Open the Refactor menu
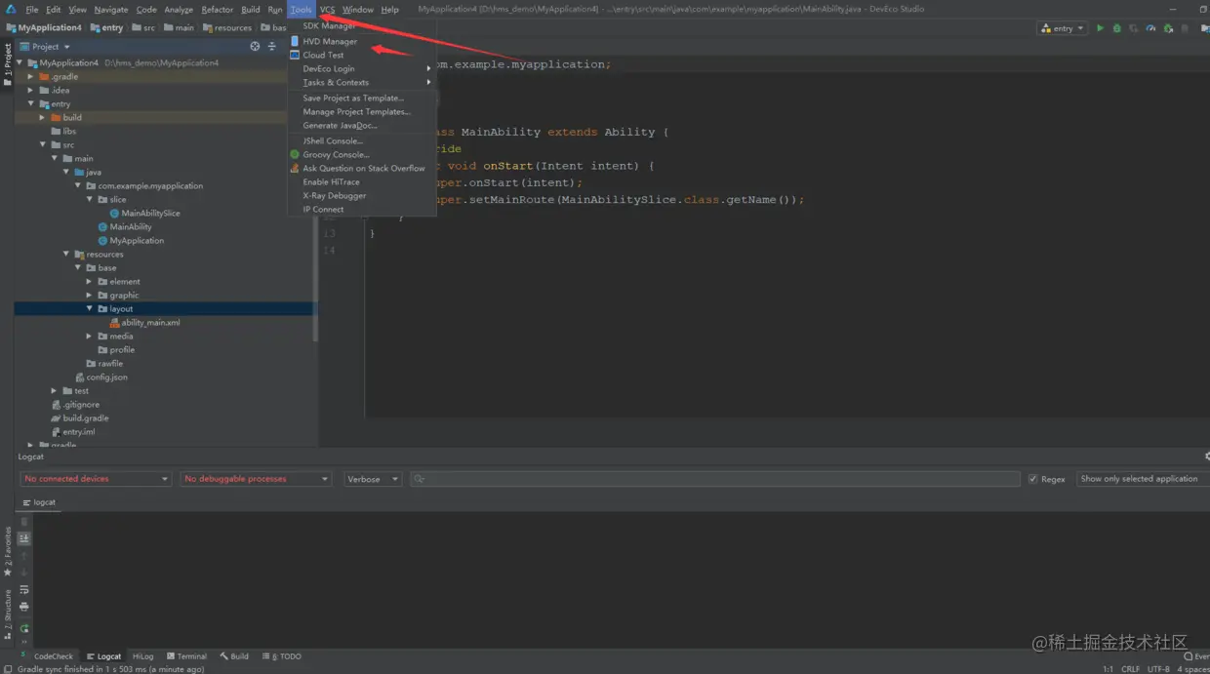The image size is (1210, 674). tap(217, 10)
